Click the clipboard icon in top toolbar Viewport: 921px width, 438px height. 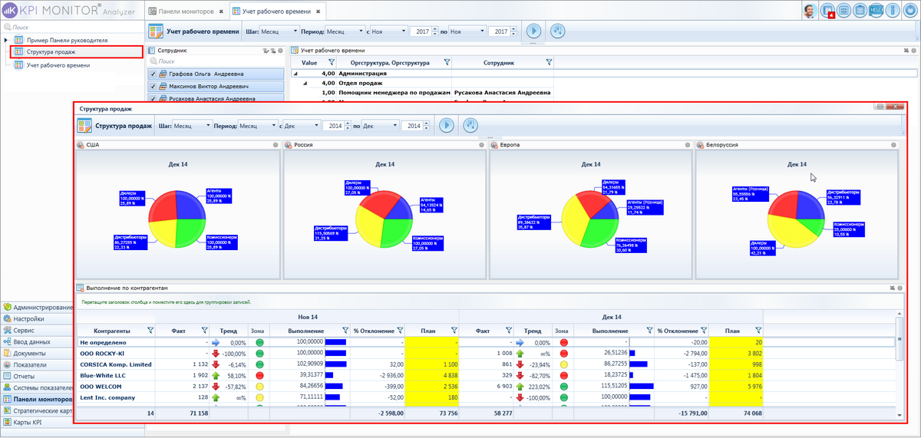[860, 11]
